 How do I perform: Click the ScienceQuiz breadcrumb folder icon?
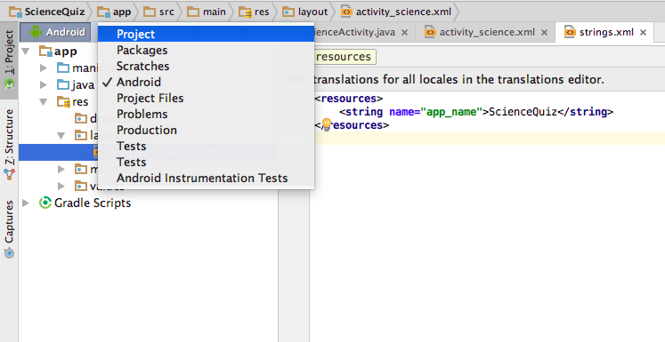pyautogui.click(x=16, y=12)
